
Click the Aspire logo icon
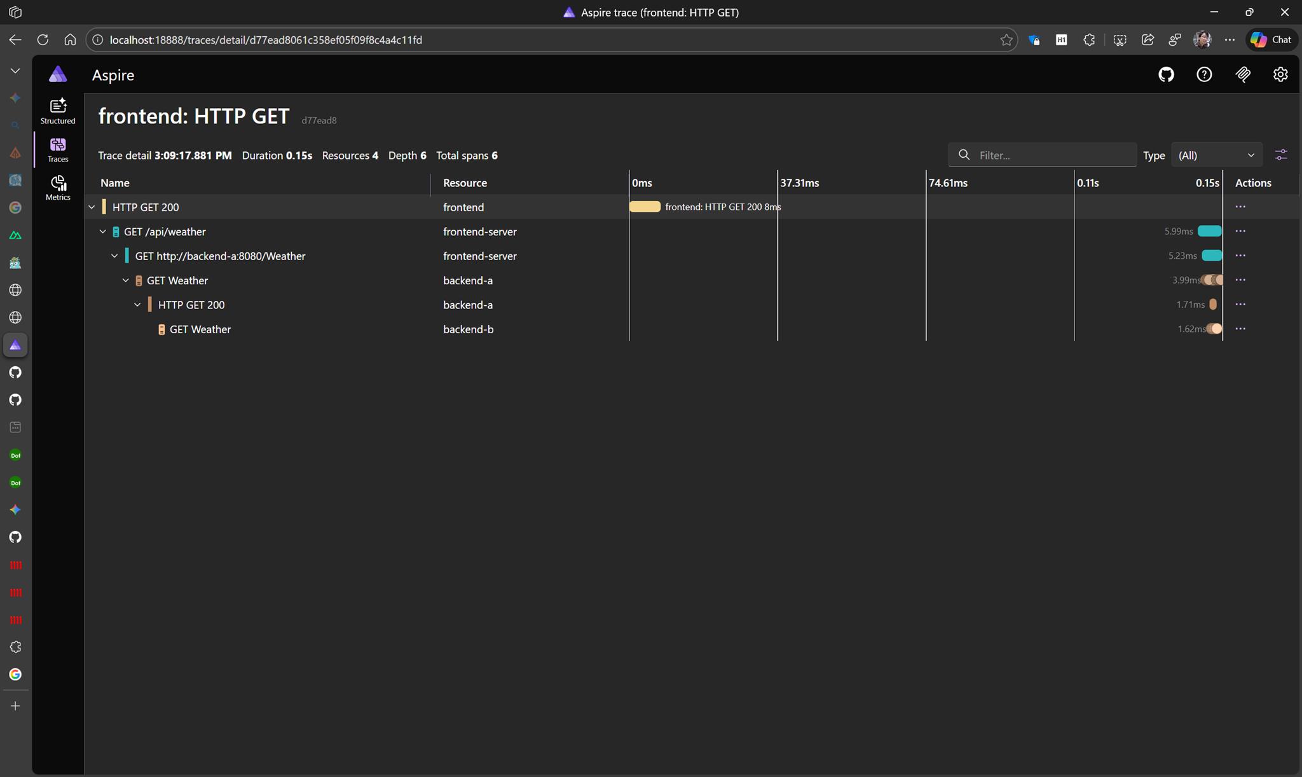coord(58,74)
